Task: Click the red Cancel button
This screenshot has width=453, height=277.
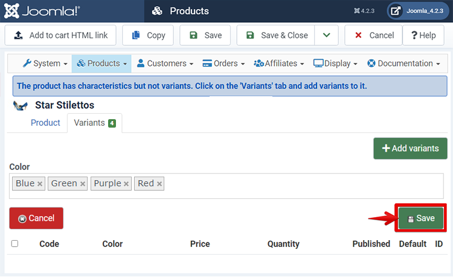Action: [x=36, y=218]
